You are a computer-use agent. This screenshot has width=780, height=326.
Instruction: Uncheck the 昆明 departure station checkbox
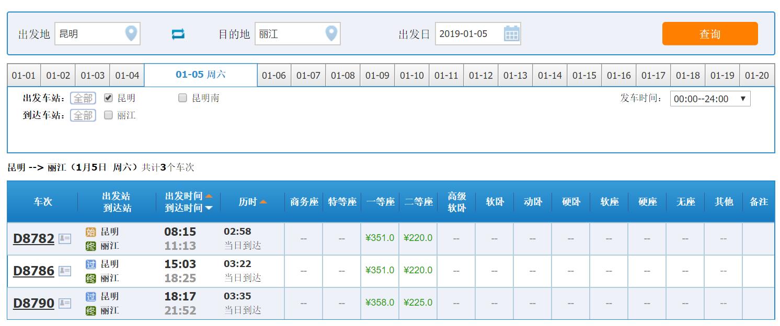tap(109, 98)
